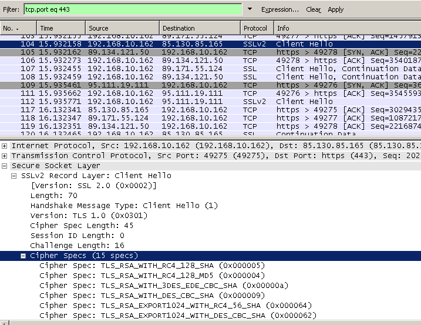This screenshot has height=325, width=421.
Task: Expand the Transmission Control Protocol node
Action: pyautogui.click(x=5, y=155)
